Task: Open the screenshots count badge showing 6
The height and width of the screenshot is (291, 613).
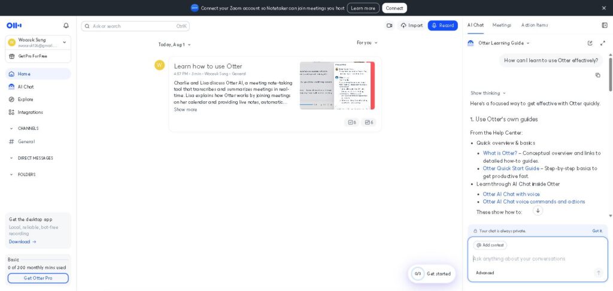Action: coord(369,122)
